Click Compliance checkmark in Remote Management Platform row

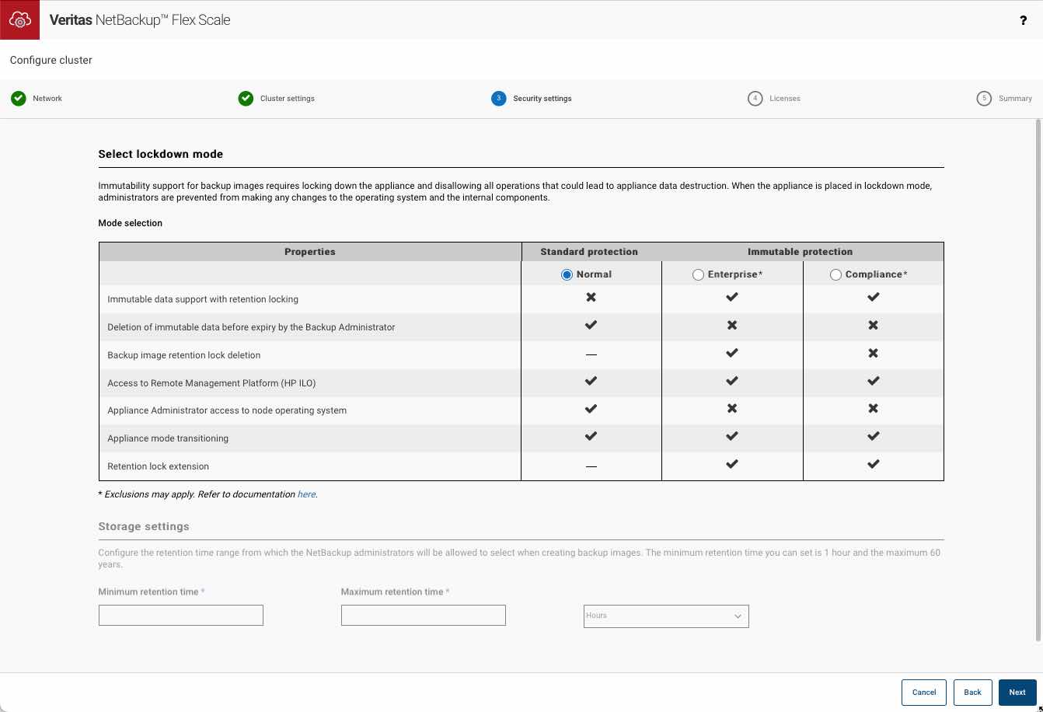tap(873, 382)
